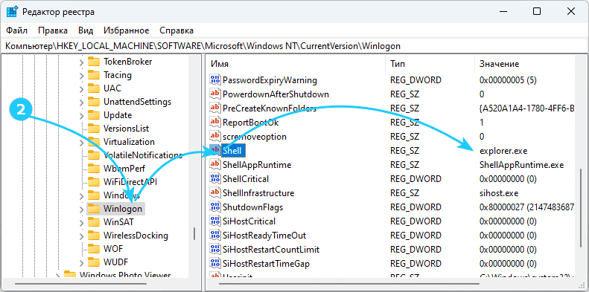Expand the Windows Photo Viewer key

point(58,276)
